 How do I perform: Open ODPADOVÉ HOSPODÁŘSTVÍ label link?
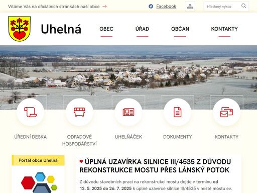[x=79, y=140]
